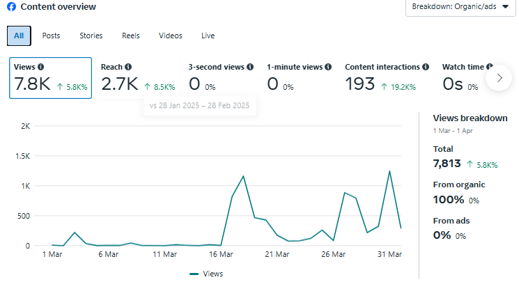
Task: Click info icon beside 1-minute views
Action: coord(327,67)
